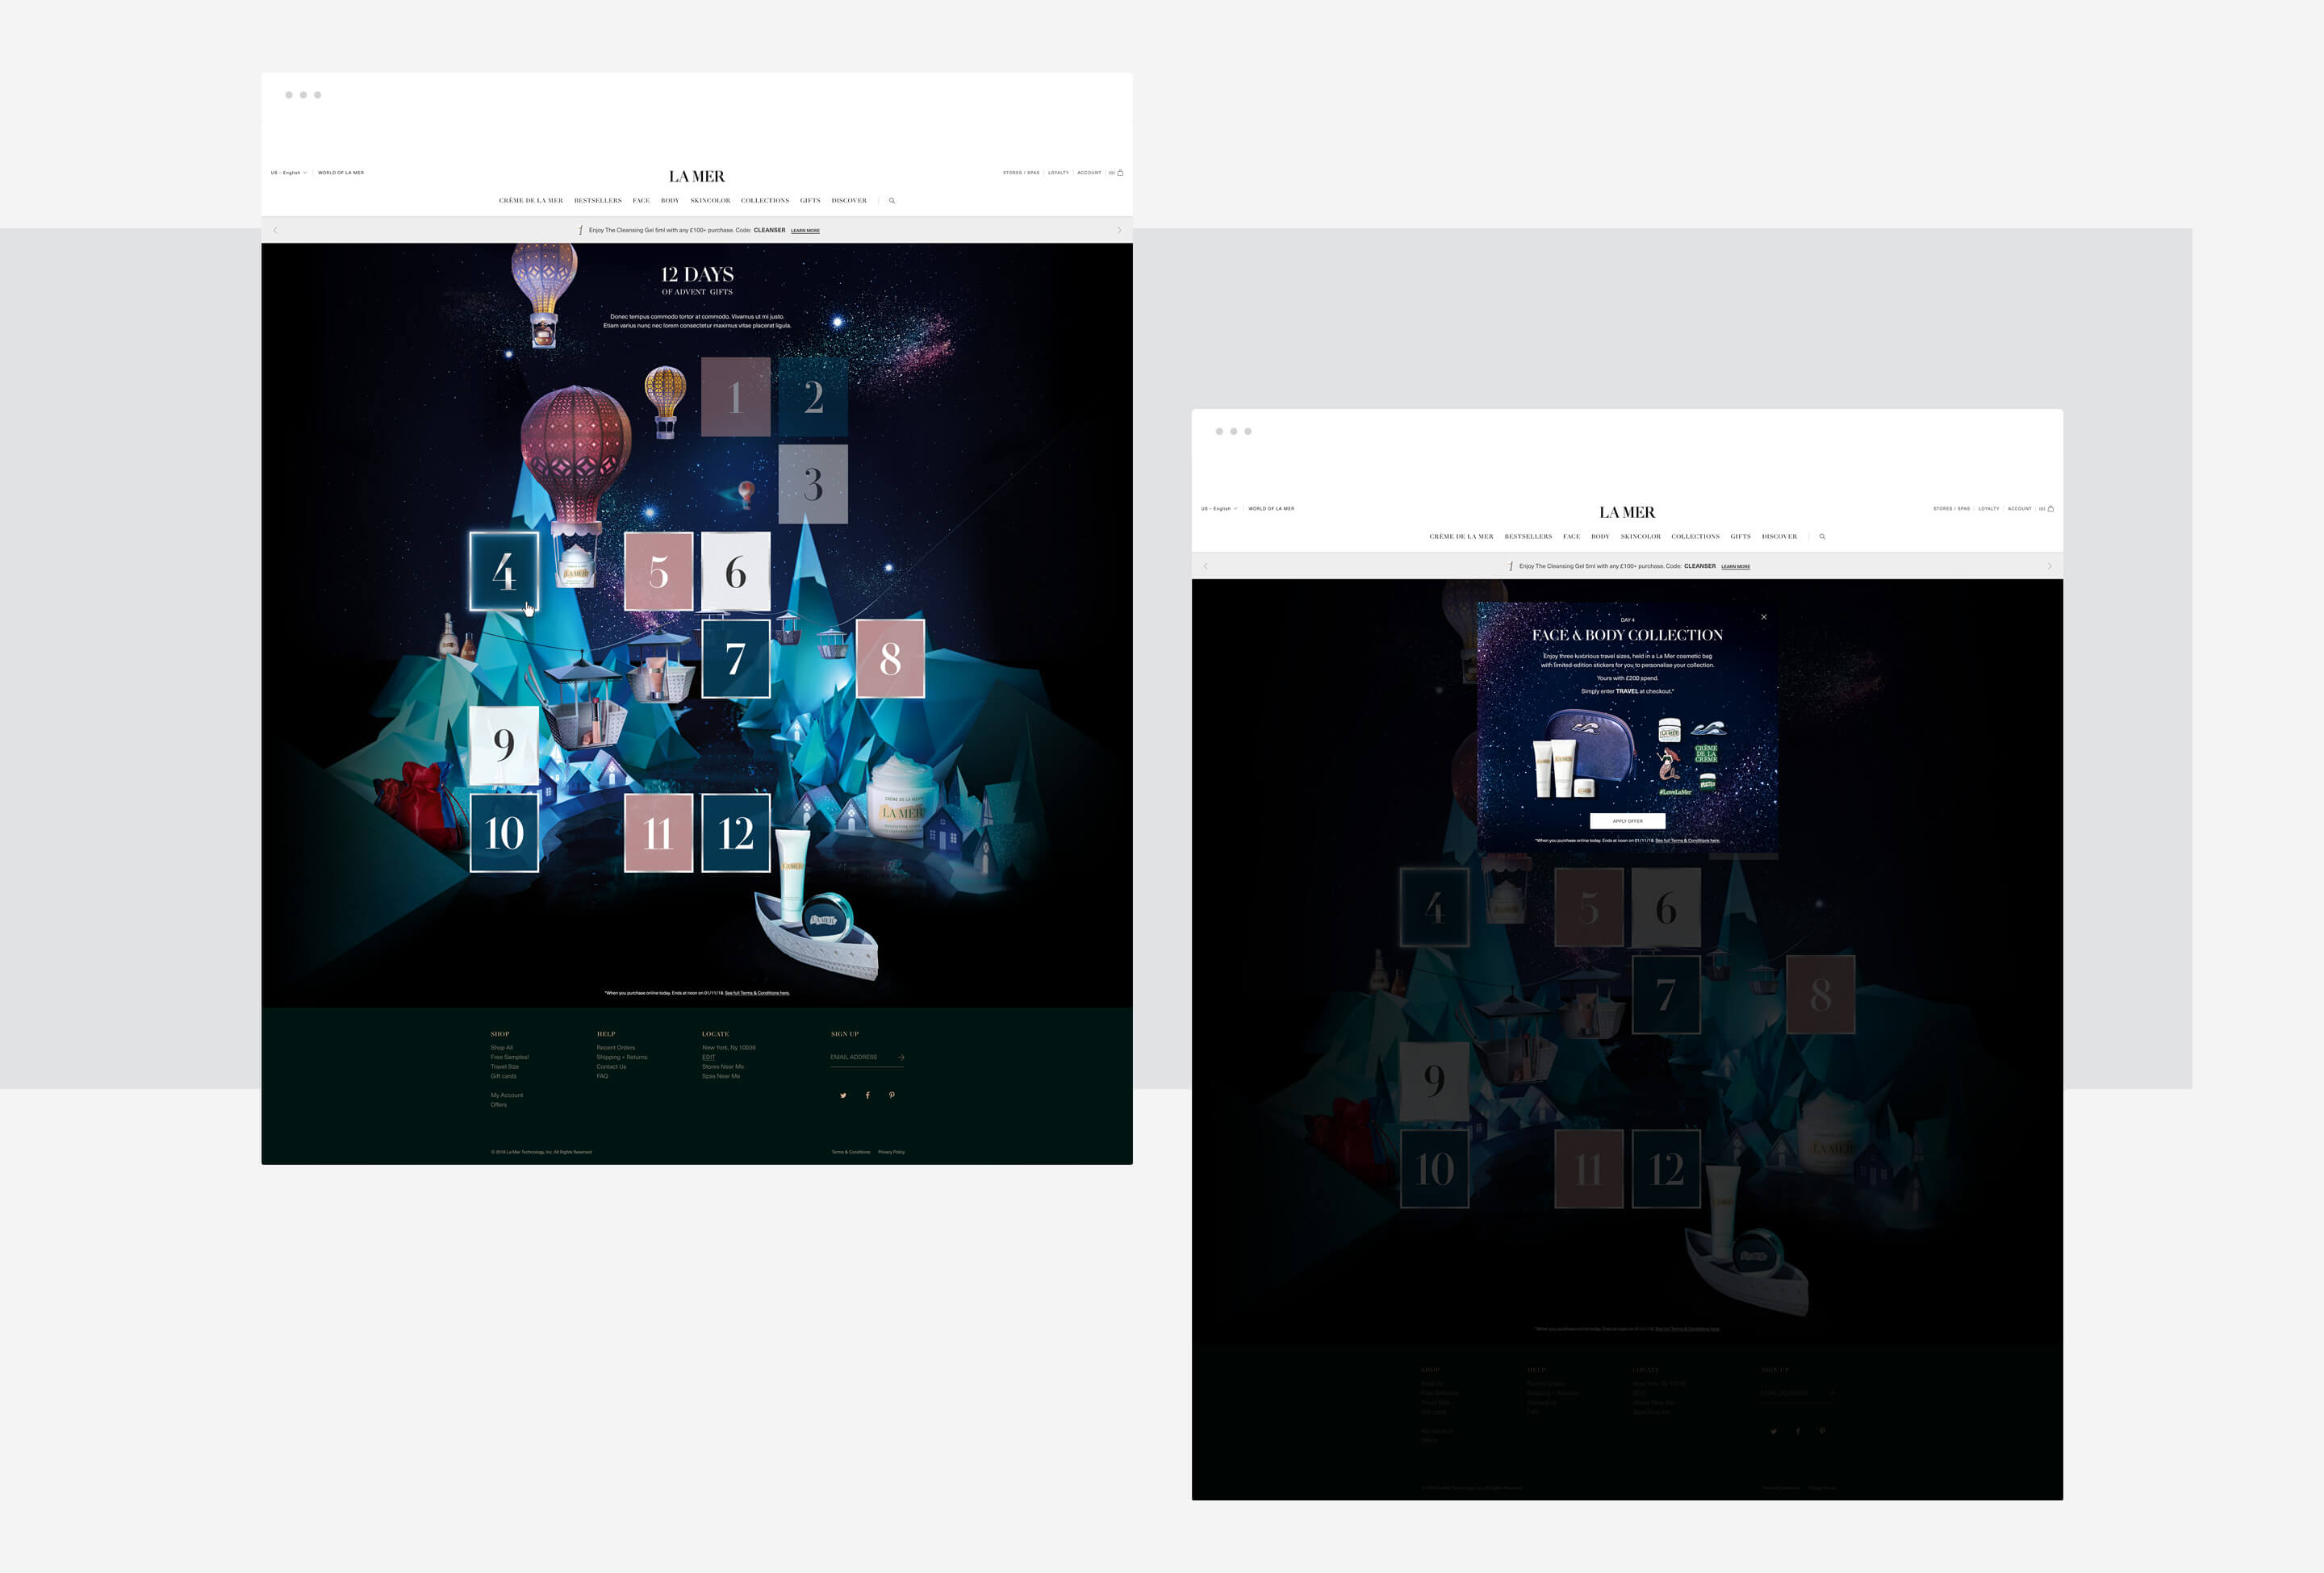2324x1573 pixels.
Task: Open the Twitter icon in the footer
Action: pyautogui.click(x=843, y=1095)
